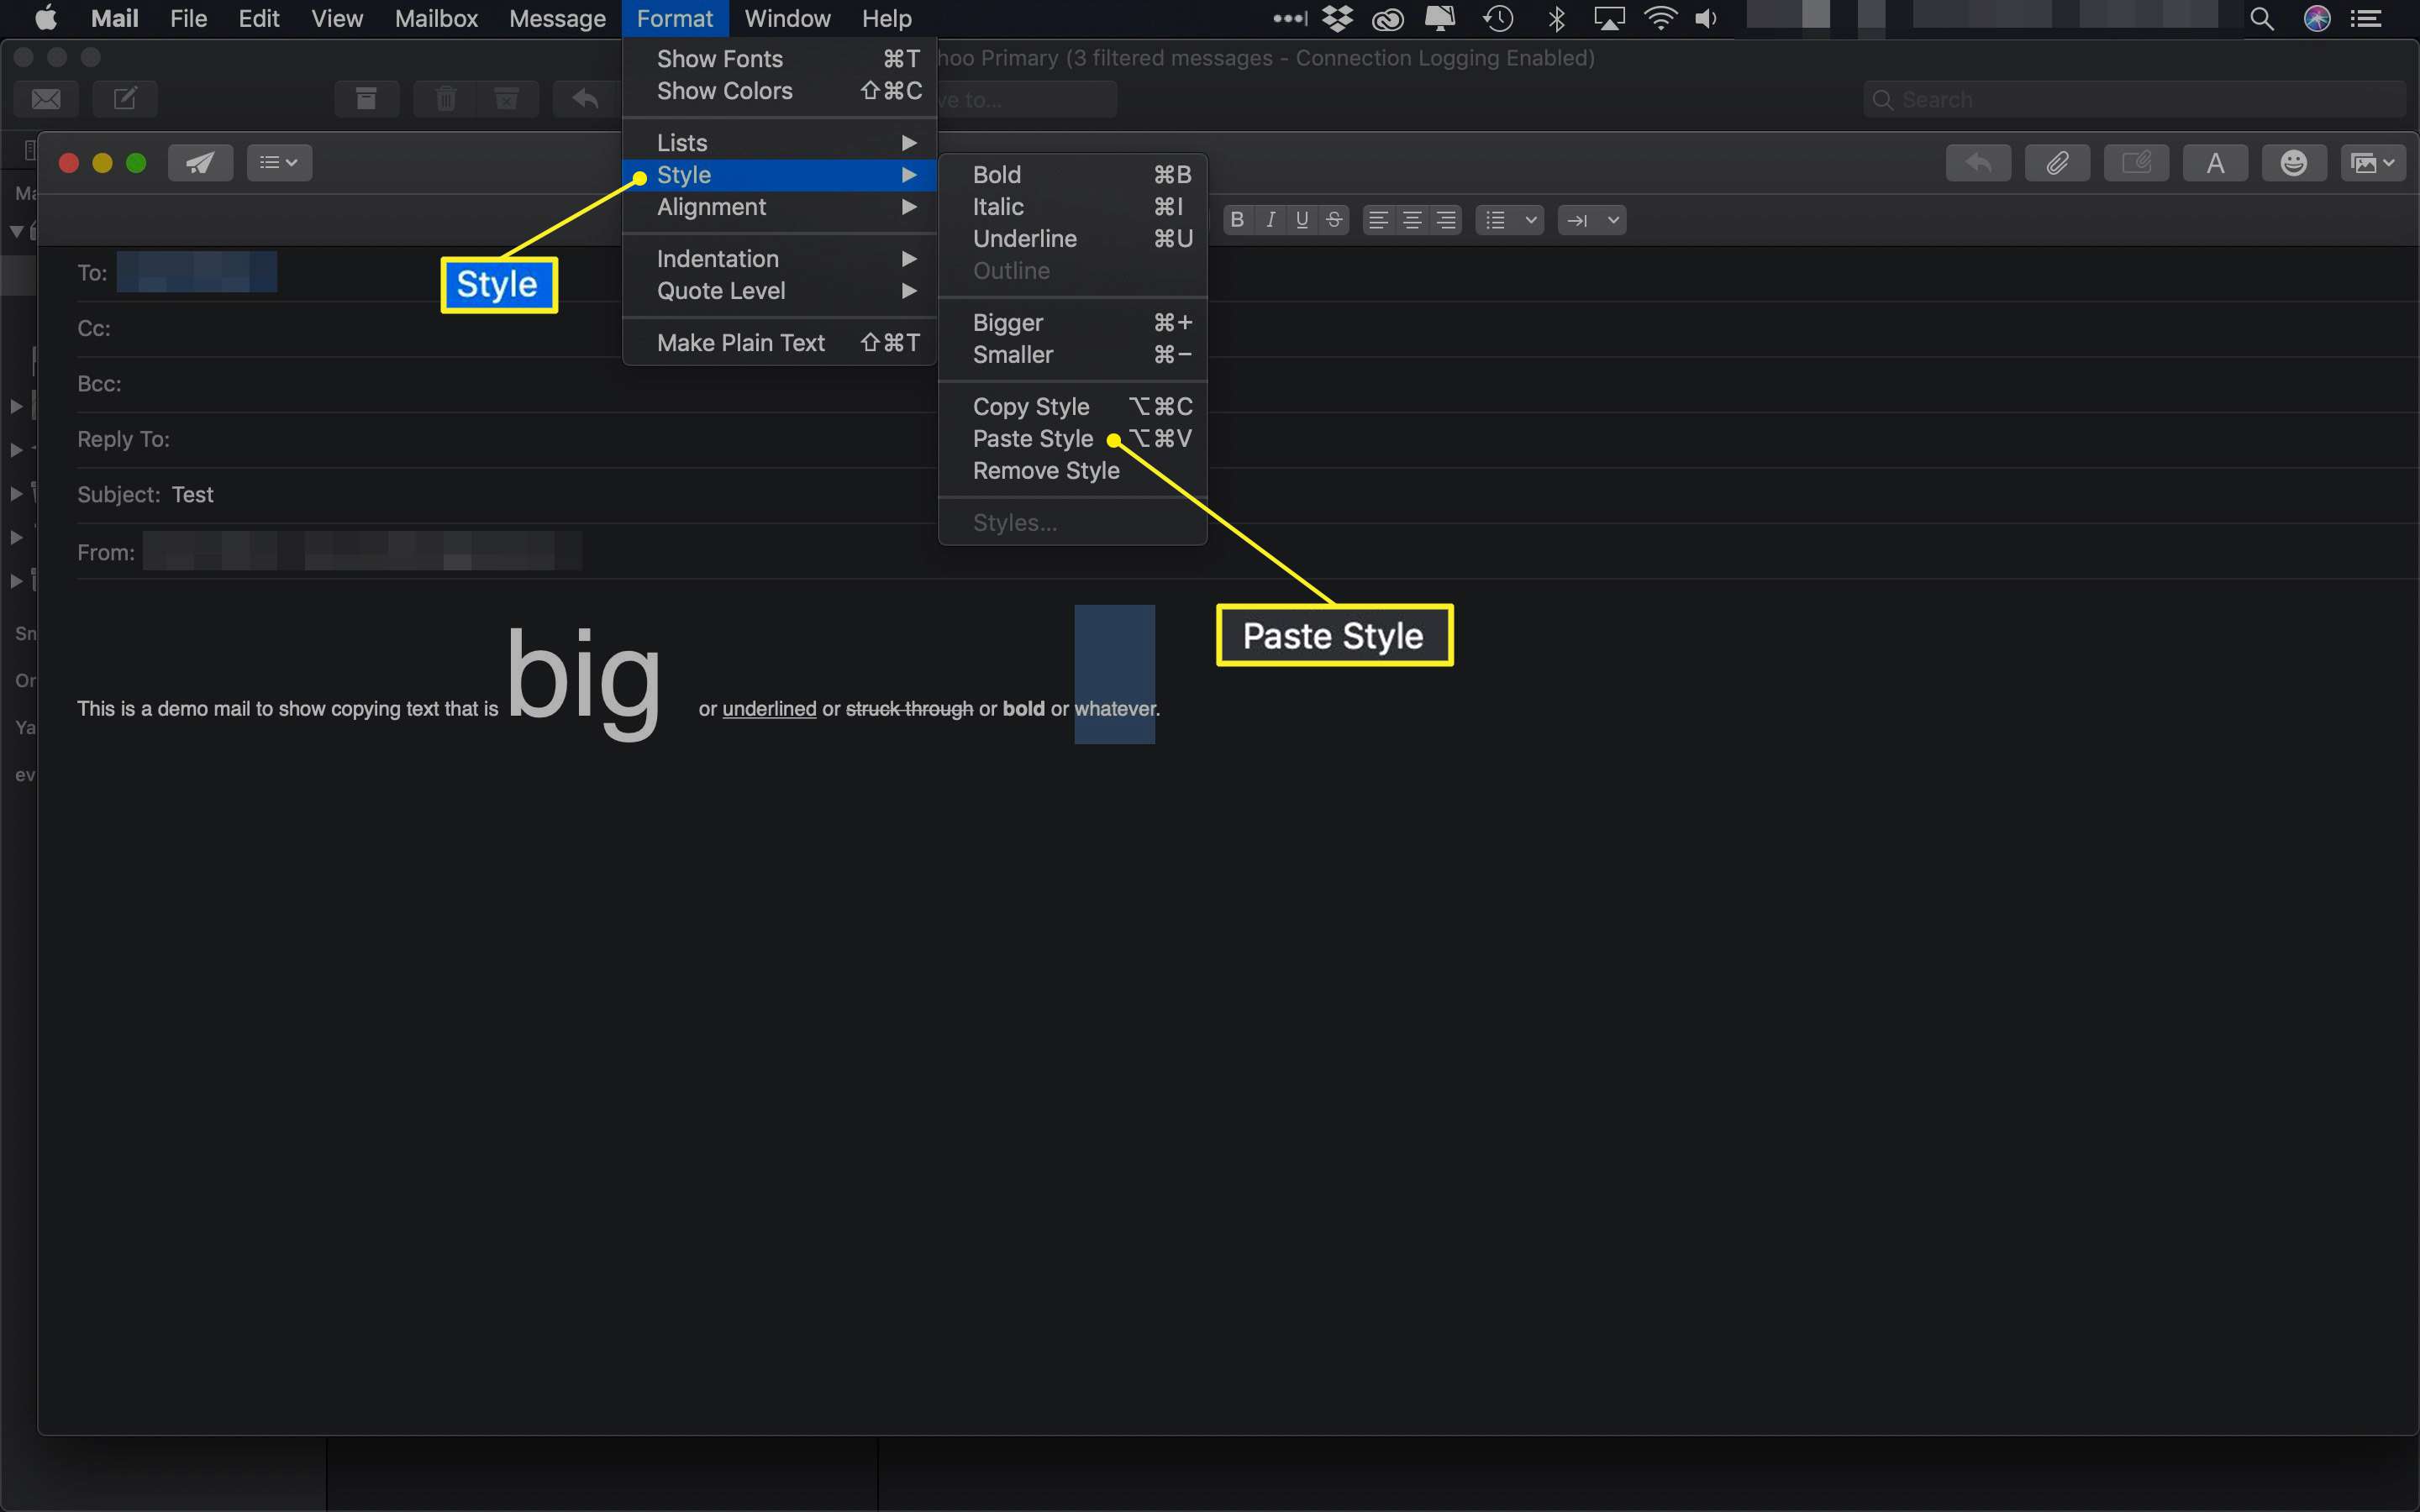Choose Paste Style in the Style submenu
The image size is (2420, 1512).
1073,439
